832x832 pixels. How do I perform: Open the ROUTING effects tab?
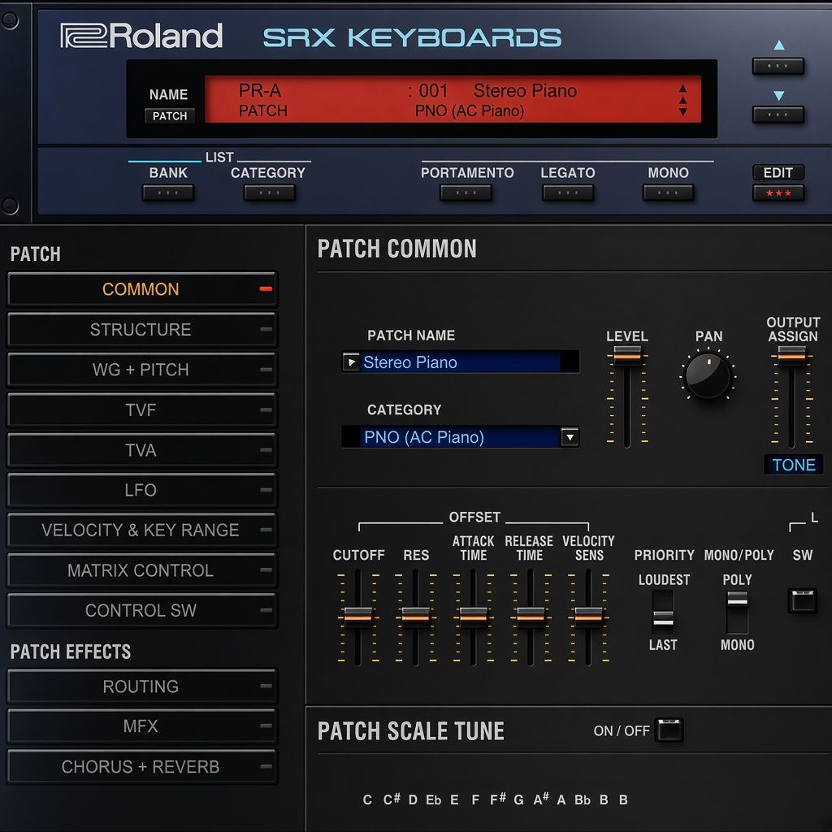click(141, 686)
